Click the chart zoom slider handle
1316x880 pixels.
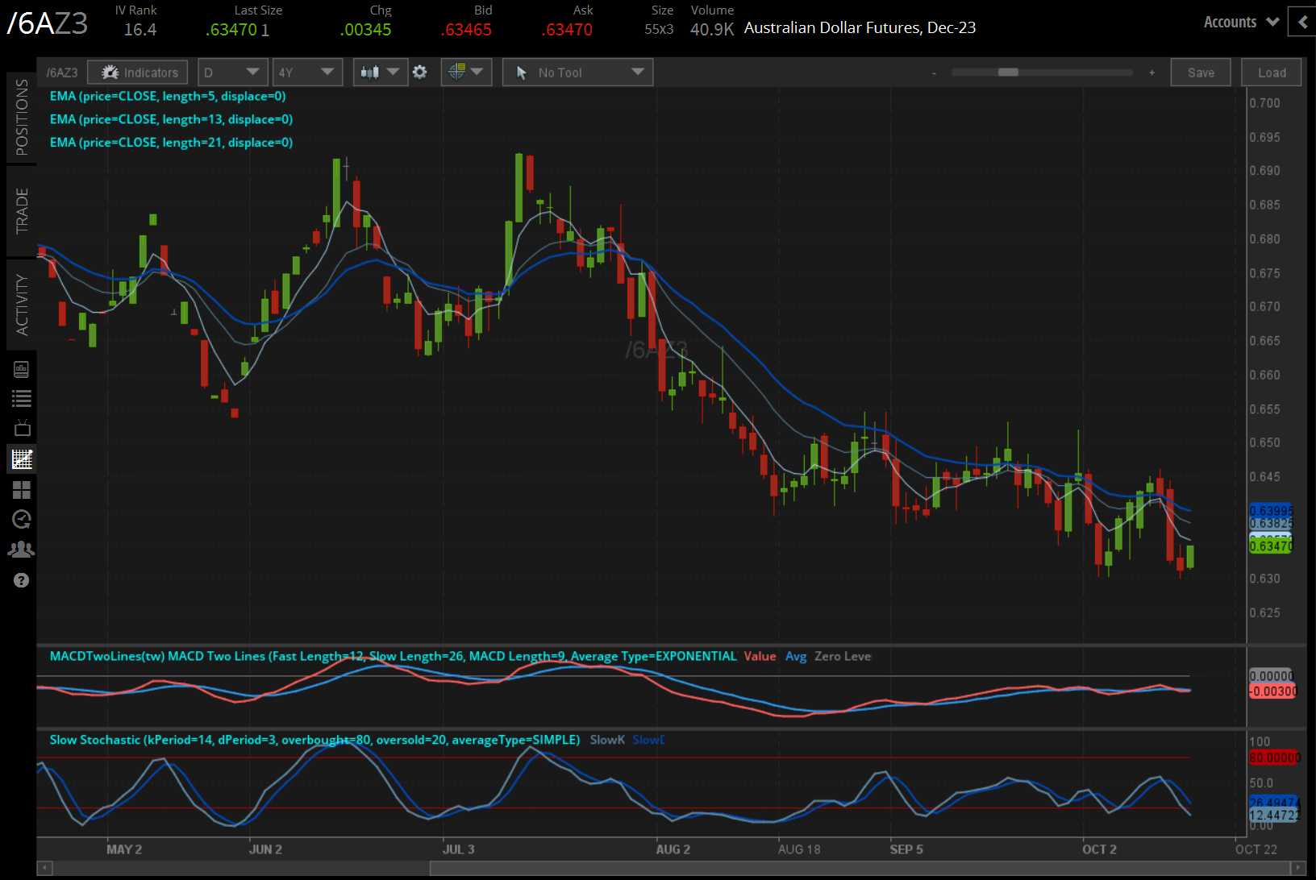(1008, 73)
